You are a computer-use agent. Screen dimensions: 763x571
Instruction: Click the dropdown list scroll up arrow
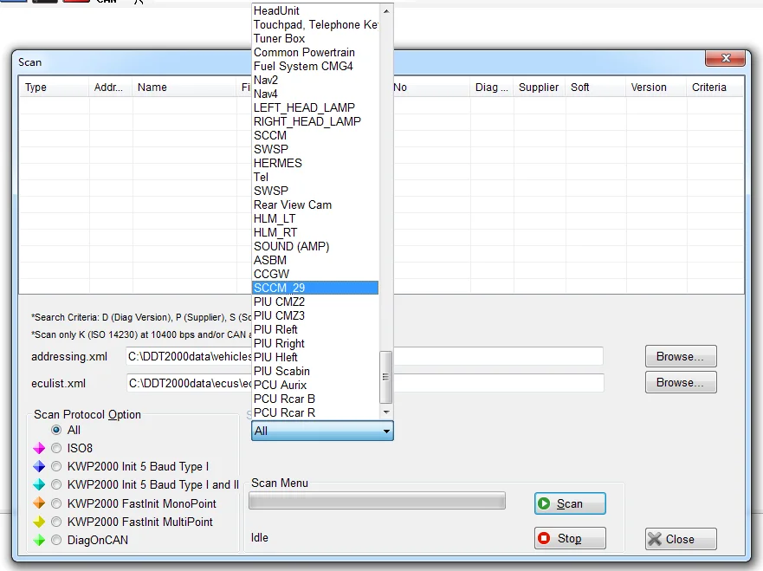[386, 10]
